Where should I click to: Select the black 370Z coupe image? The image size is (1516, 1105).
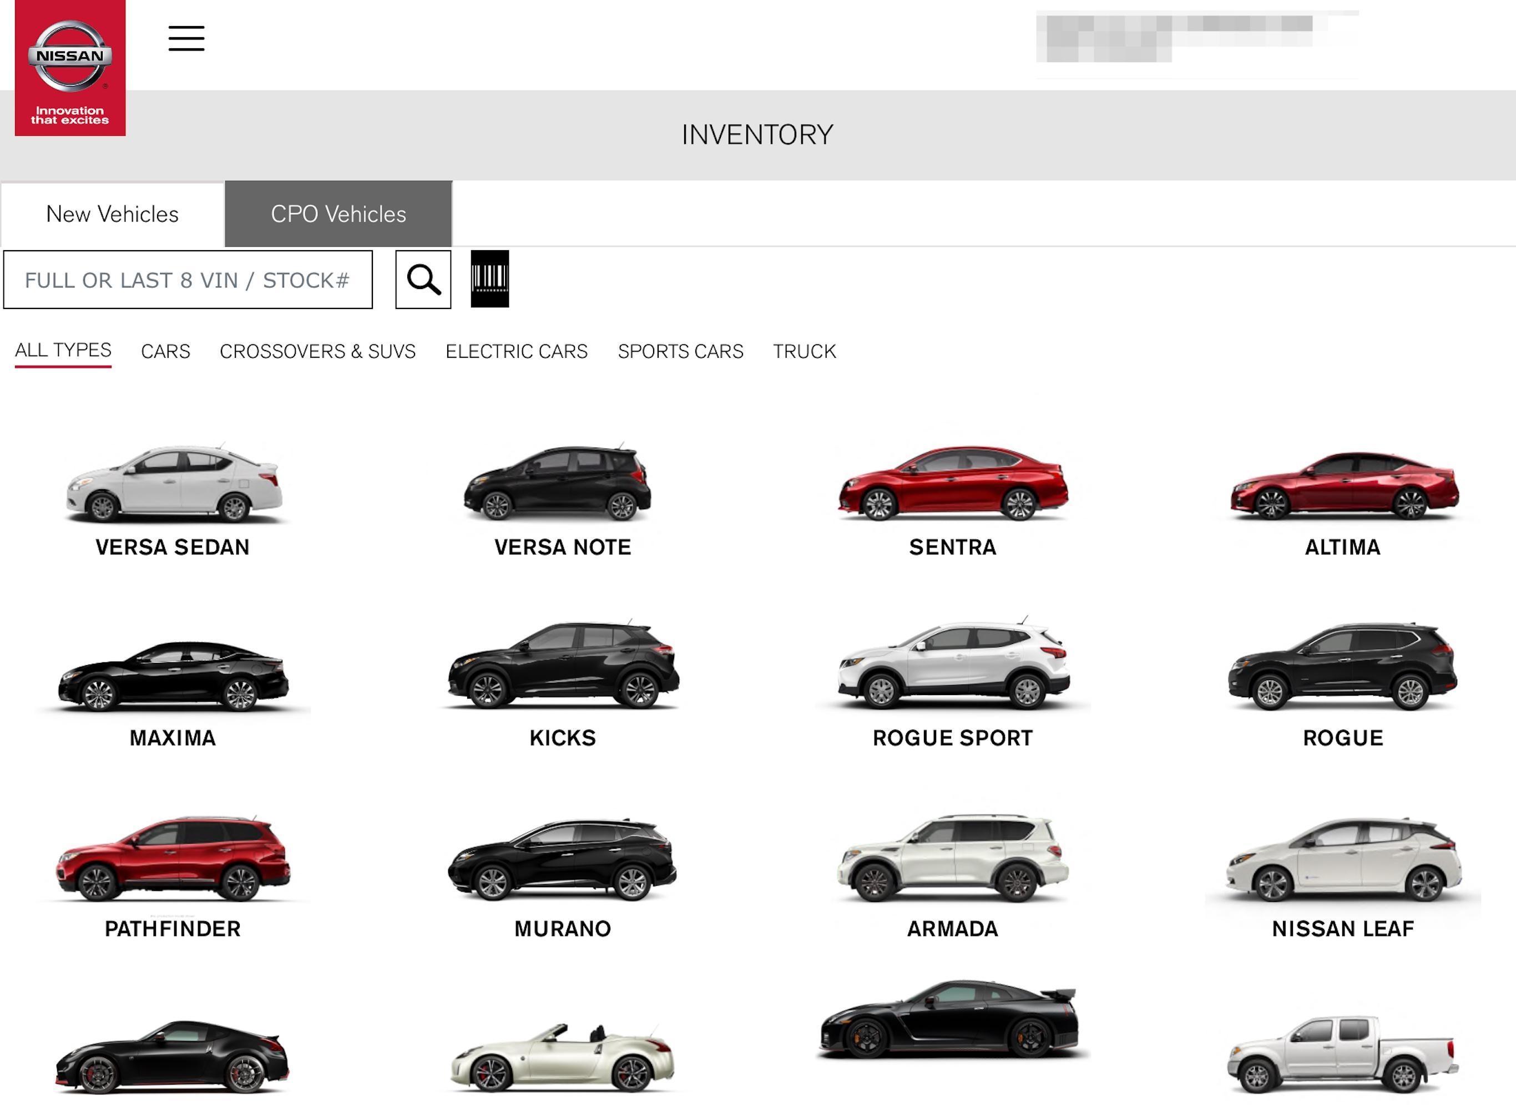point(173,1057)
